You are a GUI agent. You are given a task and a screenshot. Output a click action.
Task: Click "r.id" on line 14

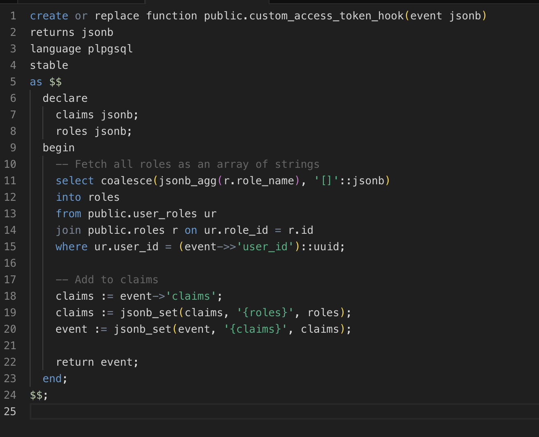coord(301,230)
